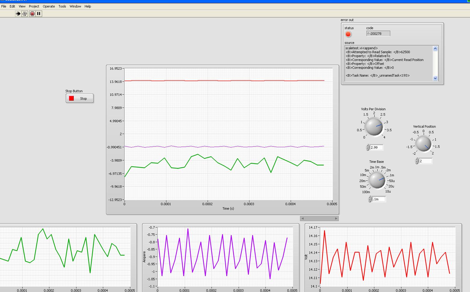Click the Volts Per Division knob
Viewport: 470px width, 292px height.
click(374, 126)
